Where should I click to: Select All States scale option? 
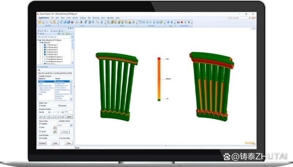coord(40,138)
